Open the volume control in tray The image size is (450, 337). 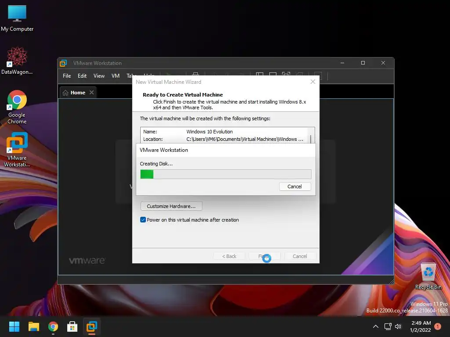pyautogui.click(x=398, y=326)
